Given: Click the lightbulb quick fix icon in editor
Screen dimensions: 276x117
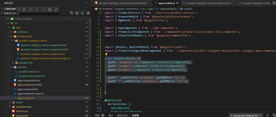Looking at the screenshot, I should (106, 54).
